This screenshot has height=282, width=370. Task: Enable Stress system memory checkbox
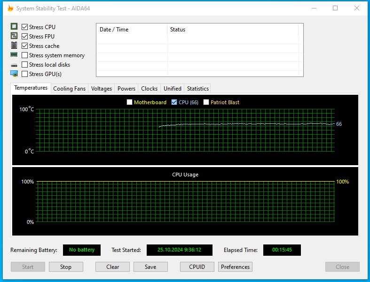[24, 55]
